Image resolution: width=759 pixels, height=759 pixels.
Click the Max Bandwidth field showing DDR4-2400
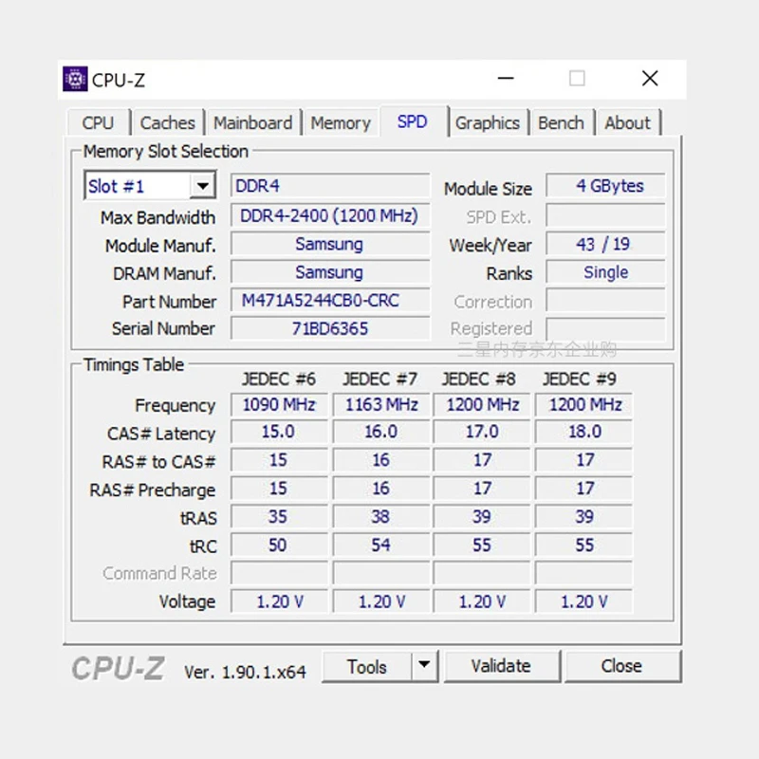[x=329, y=216]
